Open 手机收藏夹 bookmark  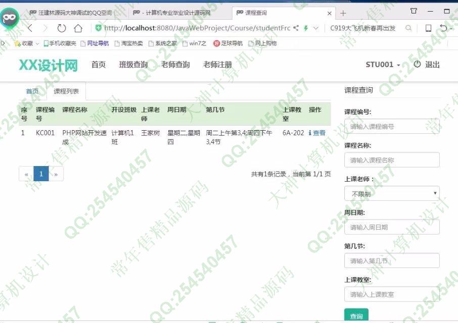pyautogui.click(x=60, y=43)
